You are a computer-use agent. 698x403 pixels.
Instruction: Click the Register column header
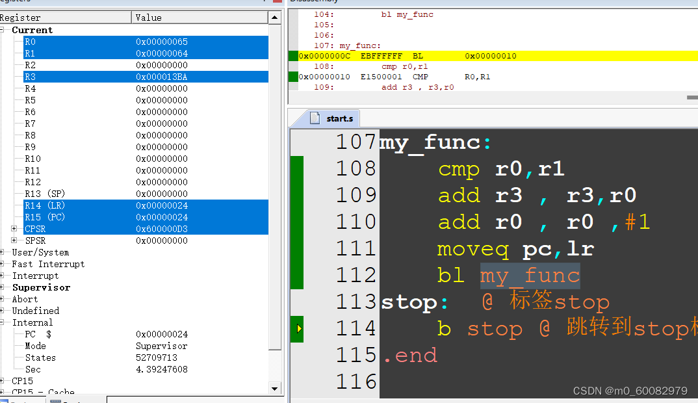(65, 18)
